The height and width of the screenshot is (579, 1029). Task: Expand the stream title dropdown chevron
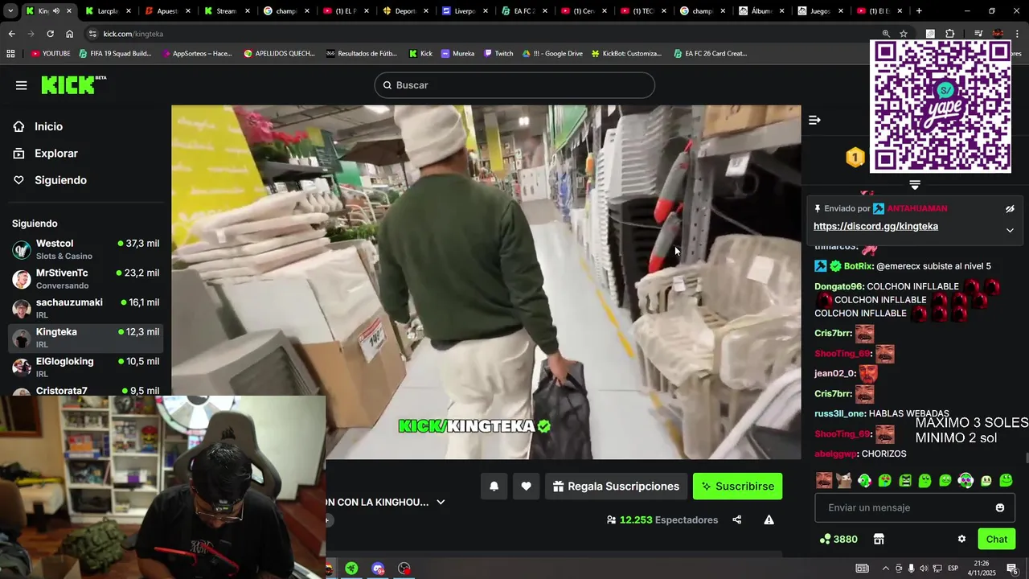point(441,502)
